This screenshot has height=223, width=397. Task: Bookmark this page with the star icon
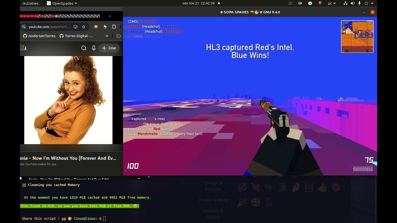83,27
